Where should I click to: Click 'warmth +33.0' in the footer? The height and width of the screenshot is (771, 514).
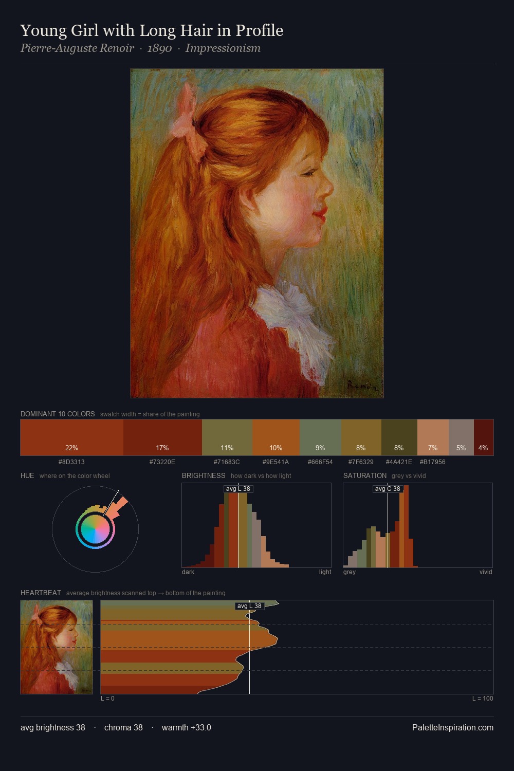click(187, 727)
